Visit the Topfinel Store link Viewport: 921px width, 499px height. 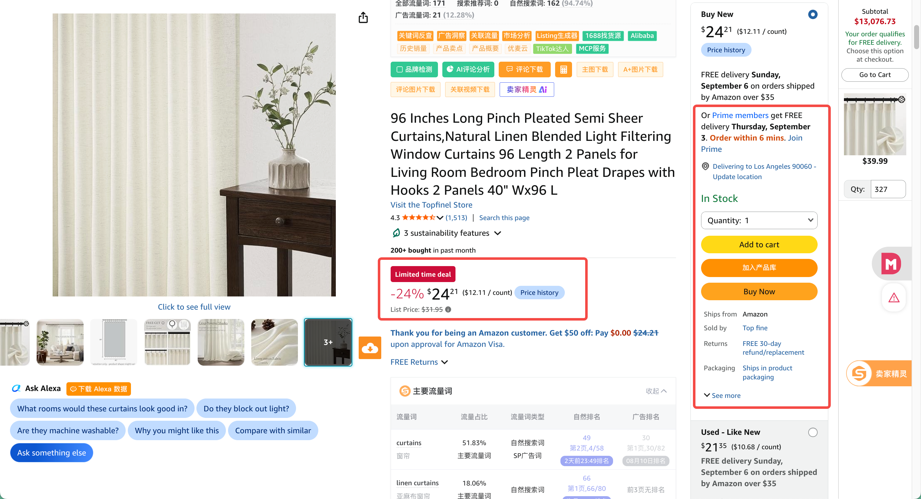coord(431,205)
